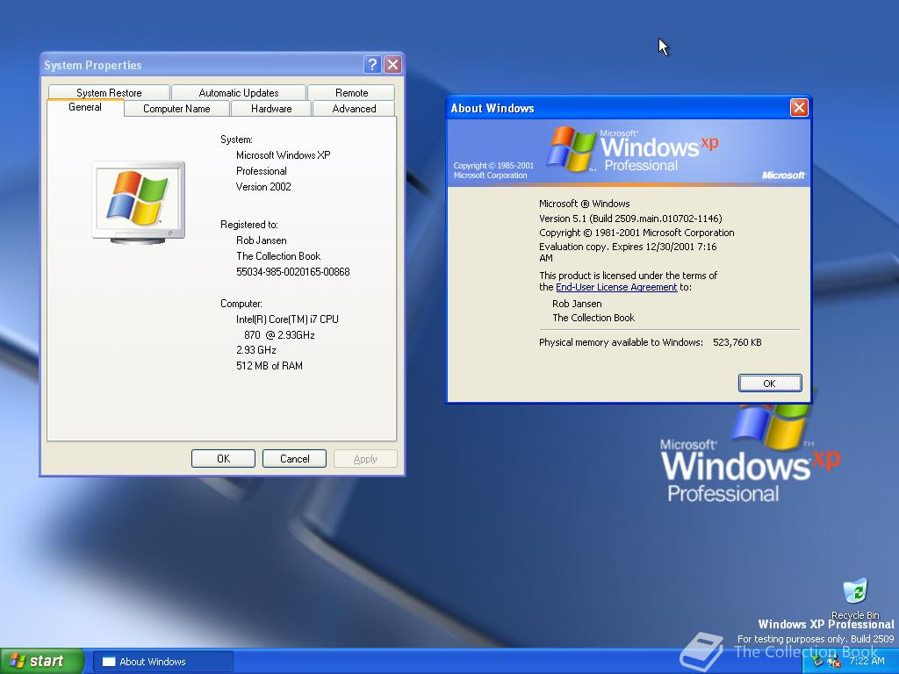Click the 7:22 AM taskbar clock
Viewport: 899px width, 674px height.
coord(867,662)
